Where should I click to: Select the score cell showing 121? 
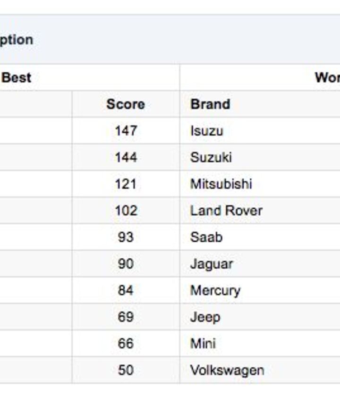126,184
